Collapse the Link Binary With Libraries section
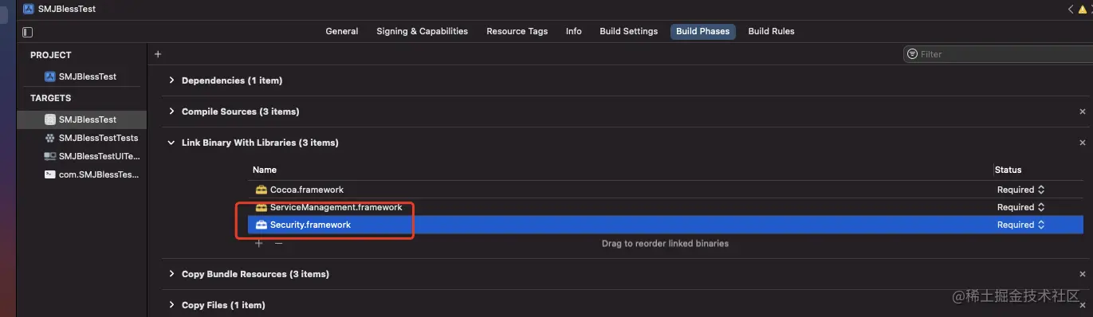Viewport: 1093px width, 317px height. click(171, 143)
